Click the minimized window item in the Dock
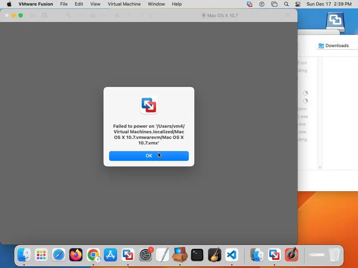This screenshot has width=358, height=268. [317, 255]
